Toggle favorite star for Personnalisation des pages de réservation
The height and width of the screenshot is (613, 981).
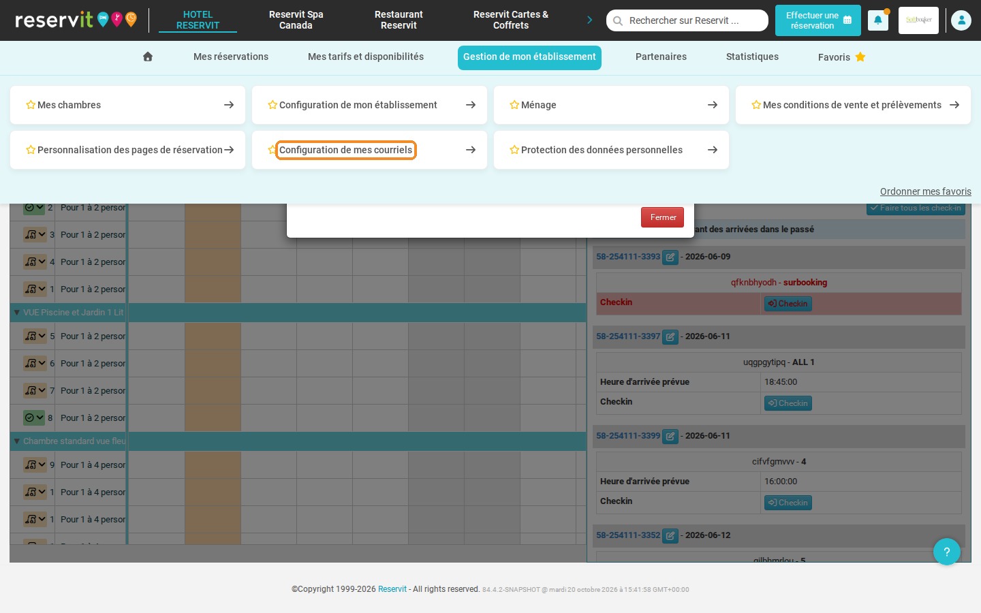pyautogui.click(x=31, y=150)
